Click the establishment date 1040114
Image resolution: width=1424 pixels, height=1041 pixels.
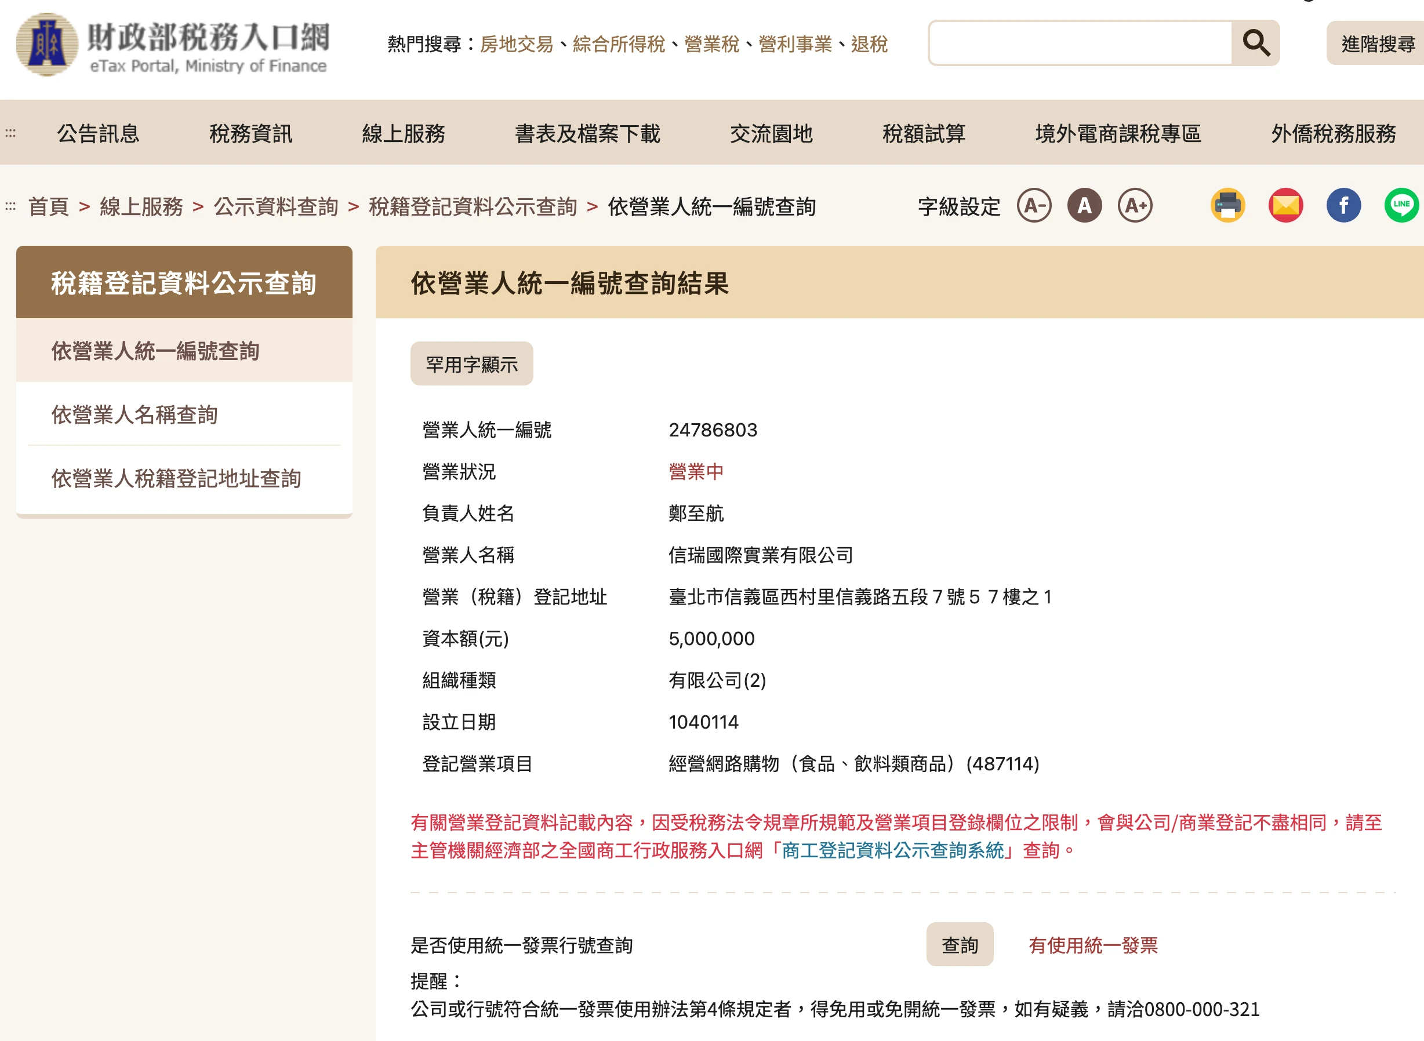tap(703, 722)
